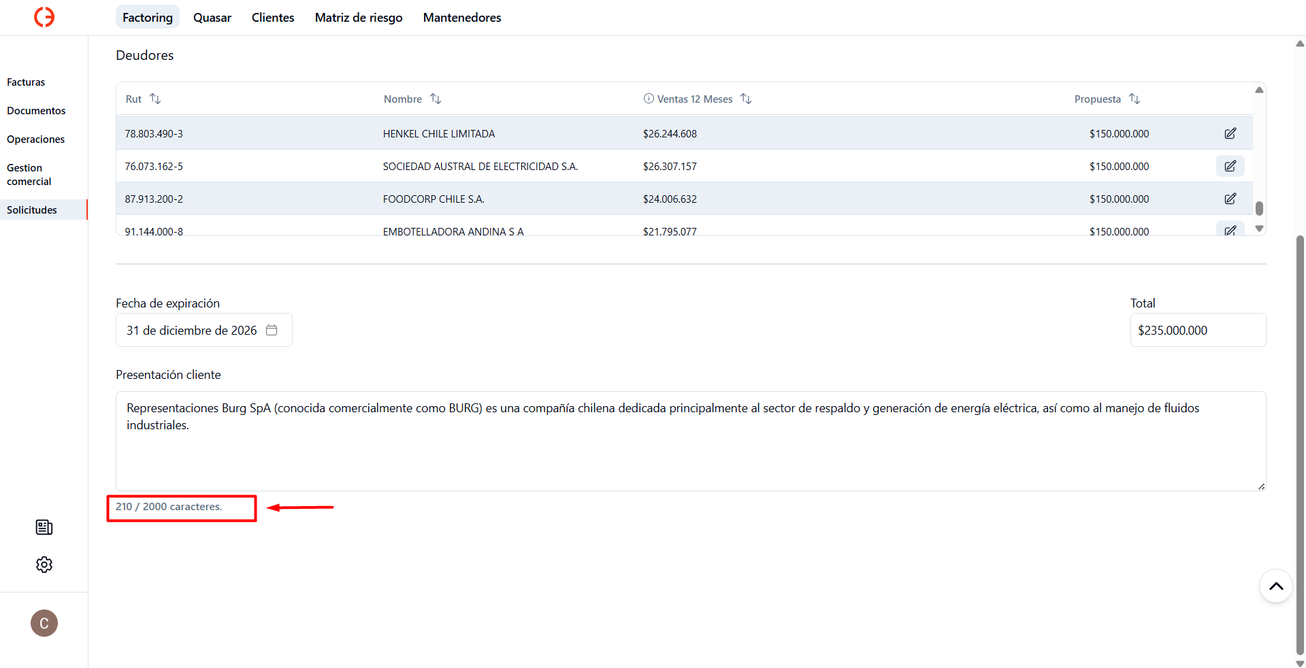
Task: Select sales value $21.795.077
Action: [x=670, y=231]
